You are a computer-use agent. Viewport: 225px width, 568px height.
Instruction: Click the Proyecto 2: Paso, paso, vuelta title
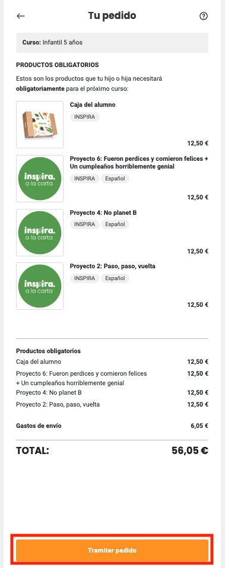(x=113, y=266)
